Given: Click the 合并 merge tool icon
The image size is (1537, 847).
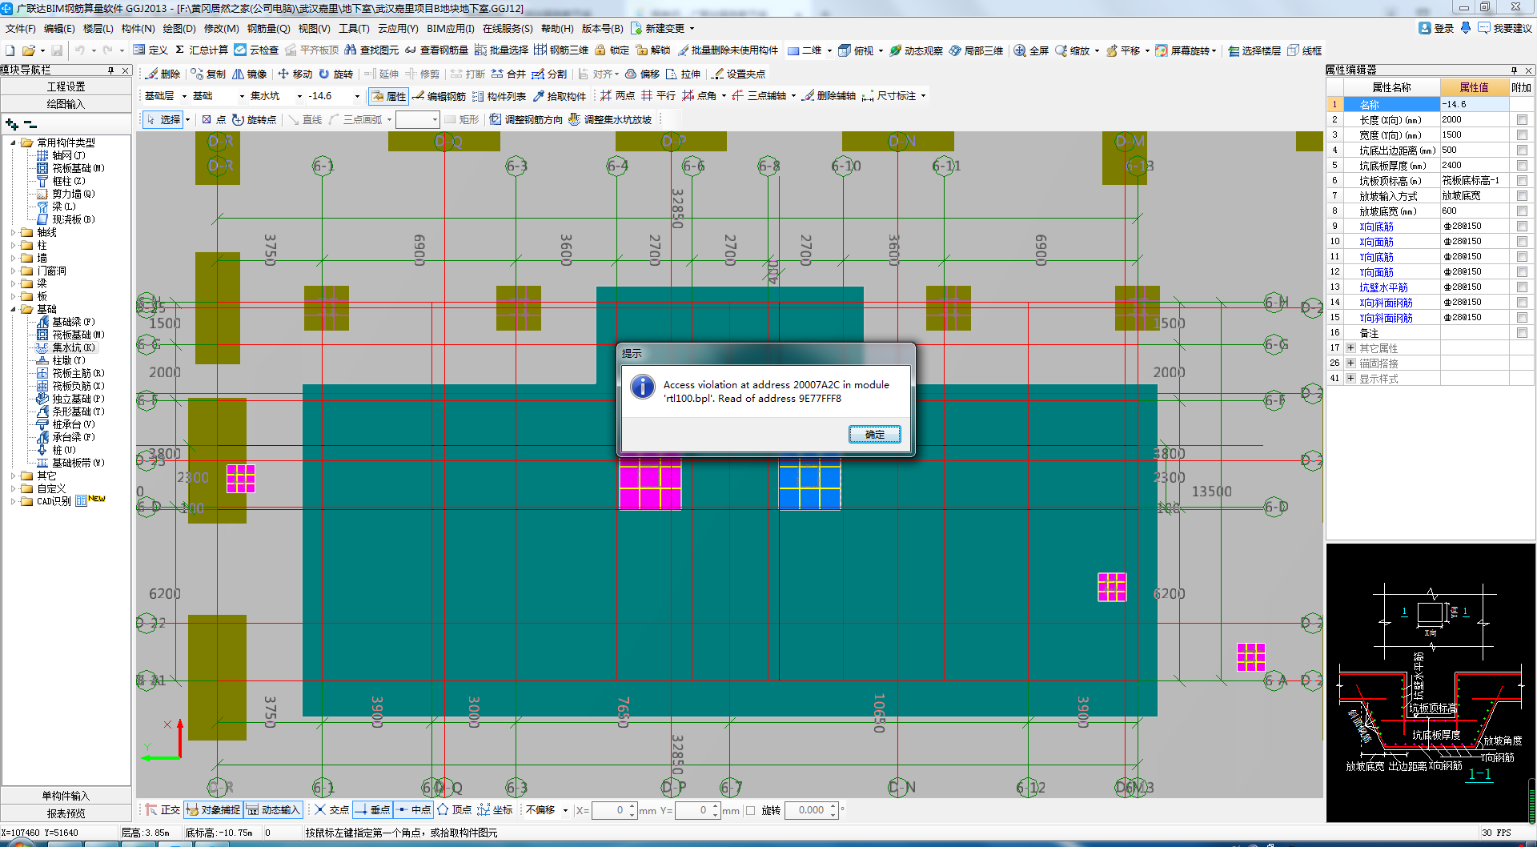Looking at the screenshot, I should point(497,74).
